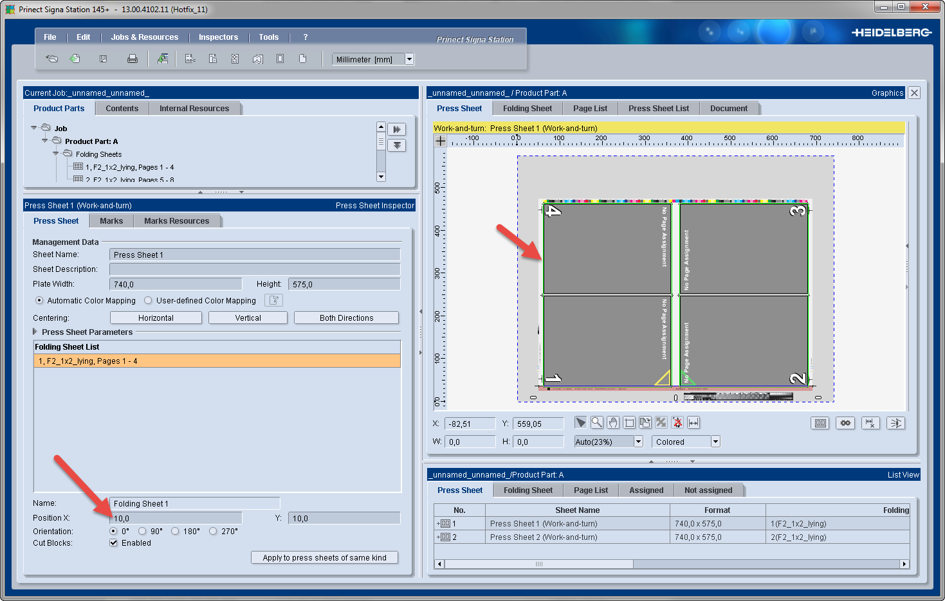Expand Press Sheet 1 row in list view
The image size is (945, 601).
click(438, 523)
